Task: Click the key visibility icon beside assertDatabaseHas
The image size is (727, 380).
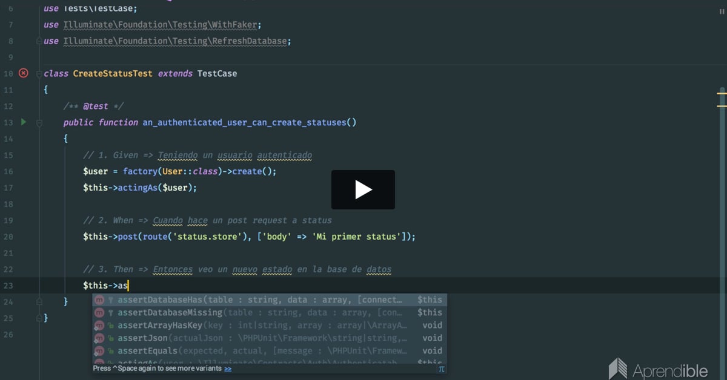Action: [111, 300]
